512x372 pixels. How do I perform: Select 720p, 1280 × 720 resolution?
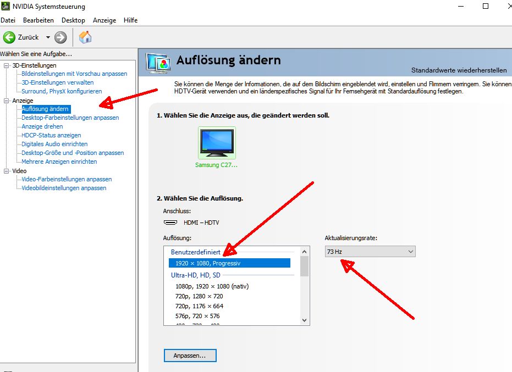point(199,296)
